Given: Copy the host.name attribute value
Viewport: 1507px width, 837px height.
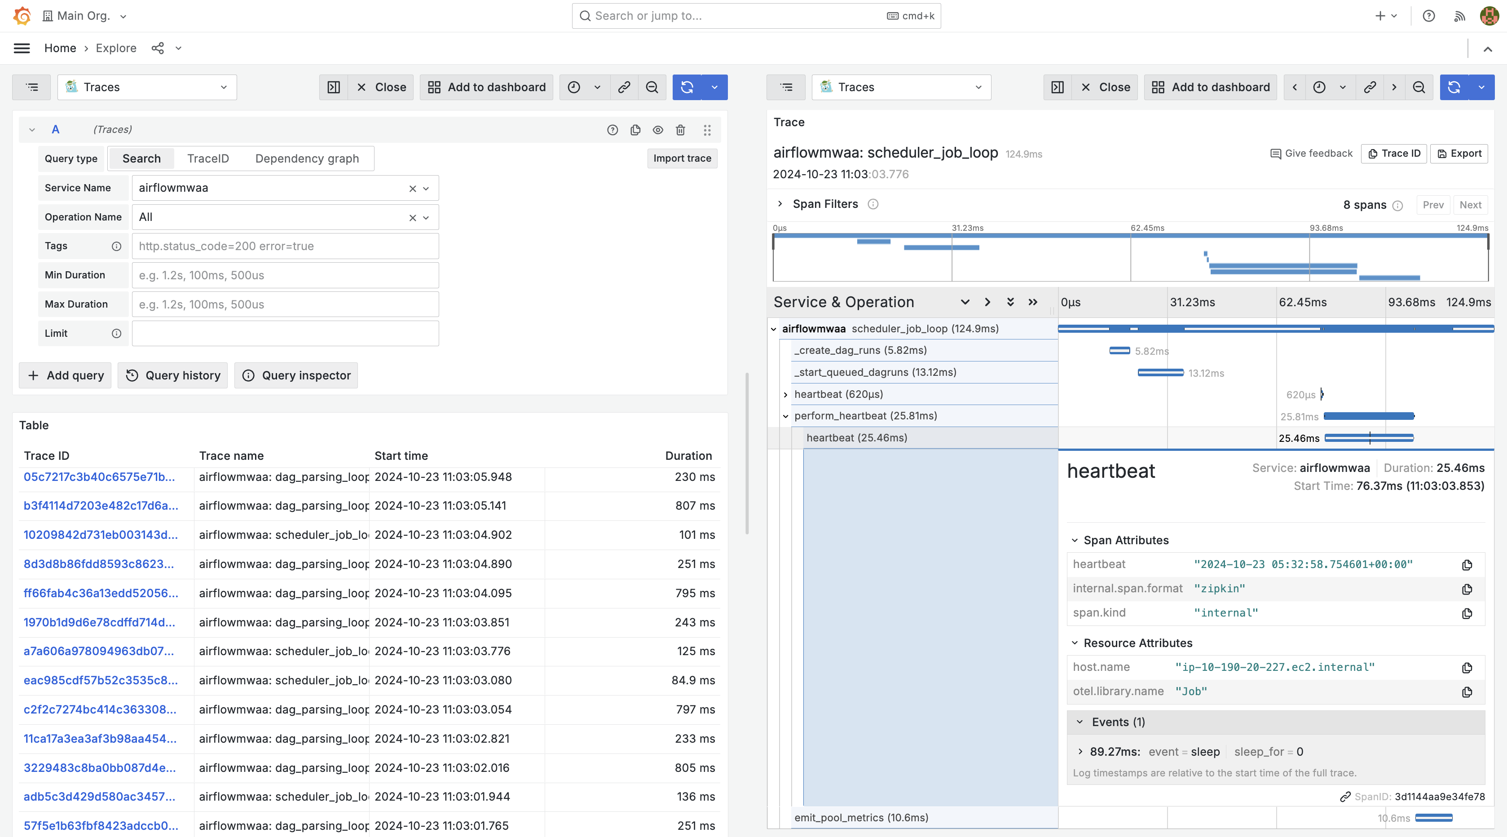Looking at the screenshot, I should [1467, 668].
